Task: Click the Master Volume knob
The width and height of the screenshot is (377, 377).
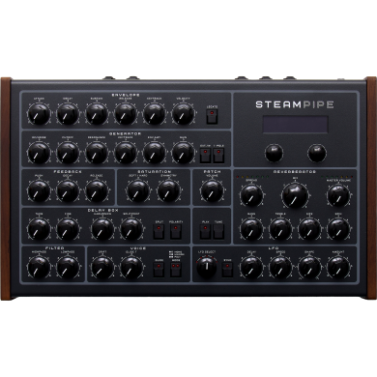Action: pos(338,196)
